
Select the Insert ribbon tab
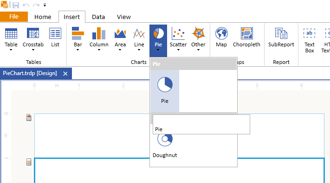point(72,17)
